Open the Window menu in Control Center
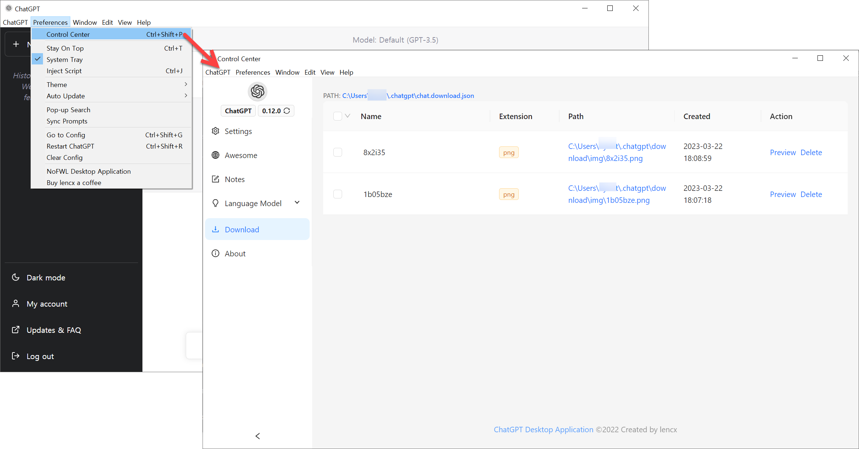The height and width of the screenshot is (449, 859). (287, 72)
